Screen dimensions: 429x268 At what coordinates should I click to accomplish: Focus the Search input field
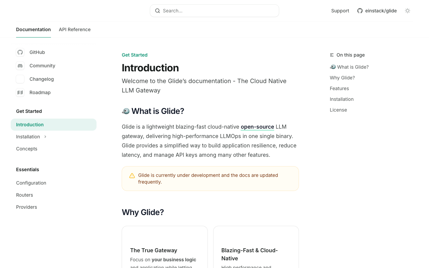point(214,11)
